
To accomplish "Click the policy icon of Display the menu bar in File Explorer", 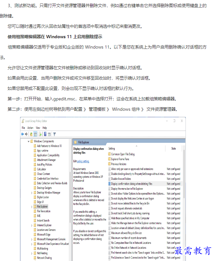I will coord(109,188).
